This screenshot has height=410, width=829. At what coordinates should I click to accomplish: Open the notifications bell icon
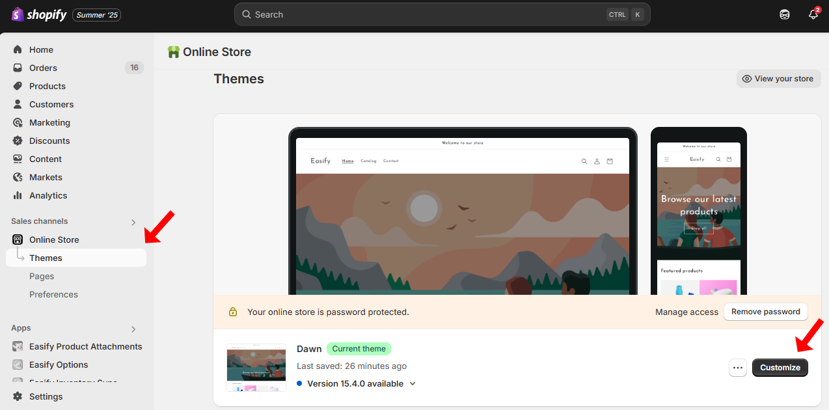[x=813, y=14]
